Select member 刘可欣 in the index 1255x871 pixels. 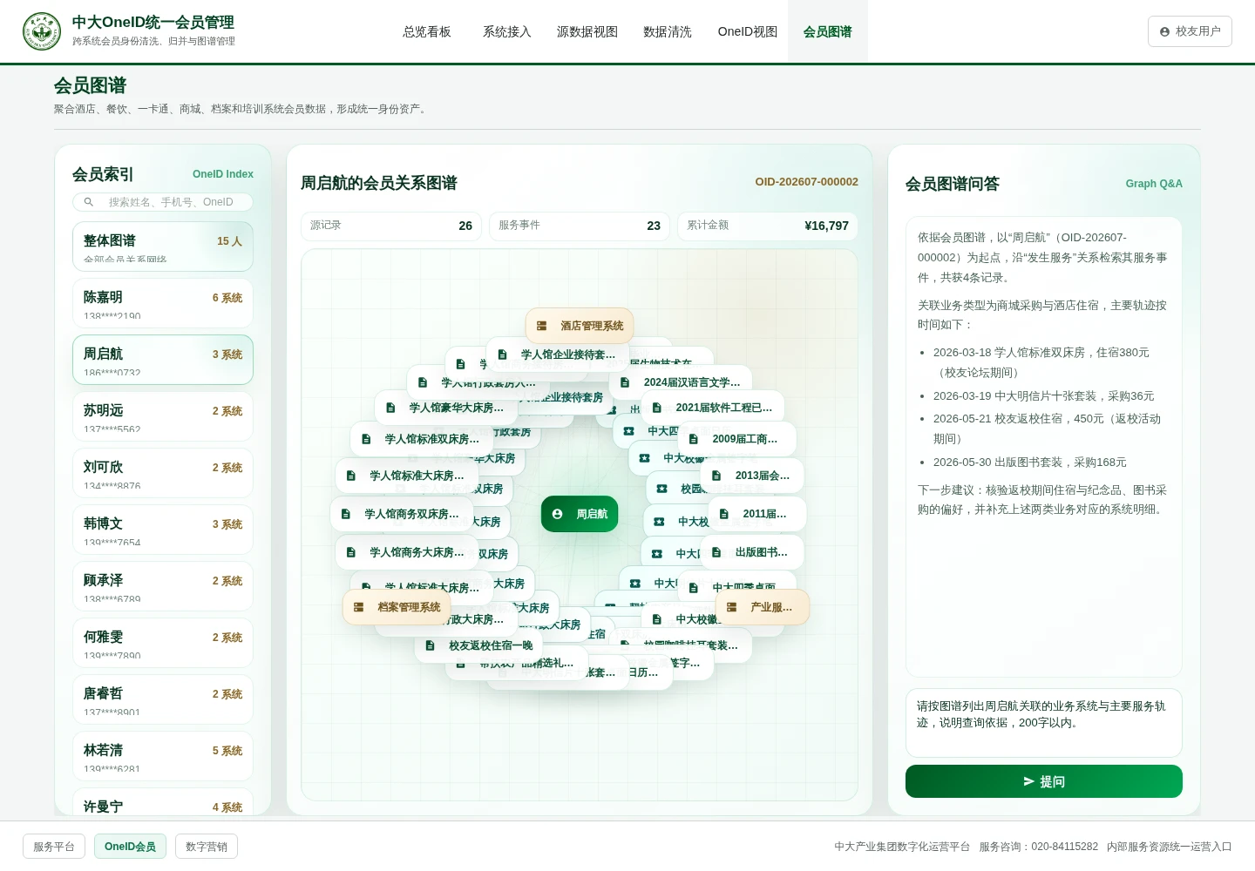click(x=163, y=473)
